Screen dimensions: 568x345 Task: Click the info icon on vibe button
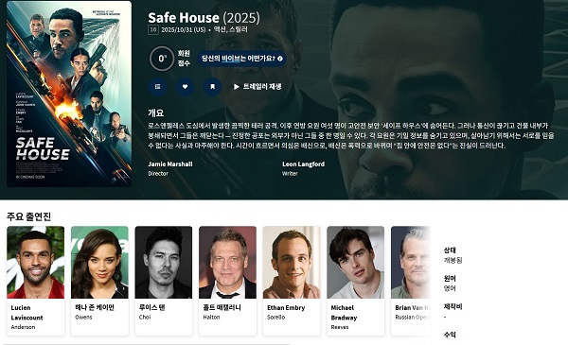pyautogui.click(x=280, y=59)
